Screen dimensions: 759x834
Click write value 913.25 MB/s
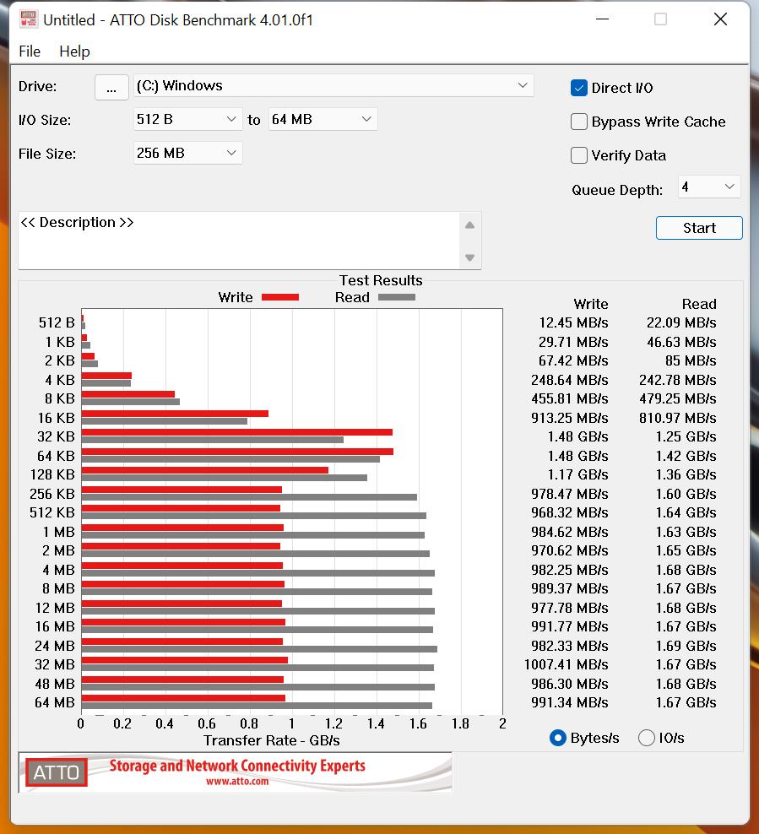[x=570, y=418]
